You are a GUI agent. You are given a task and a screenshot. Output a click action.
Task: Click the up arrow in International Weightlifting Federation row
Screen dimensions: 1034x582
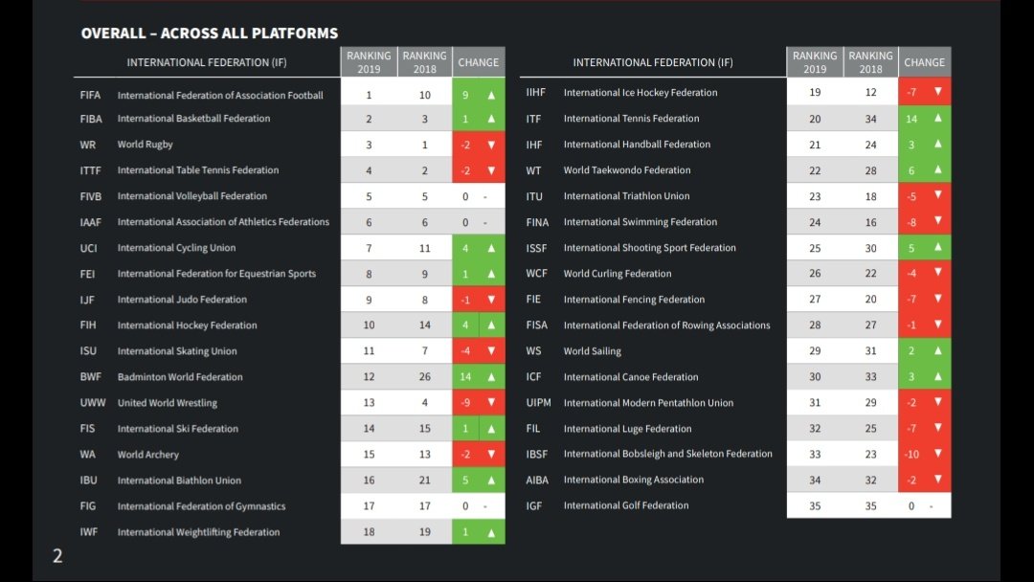[491, 532]
